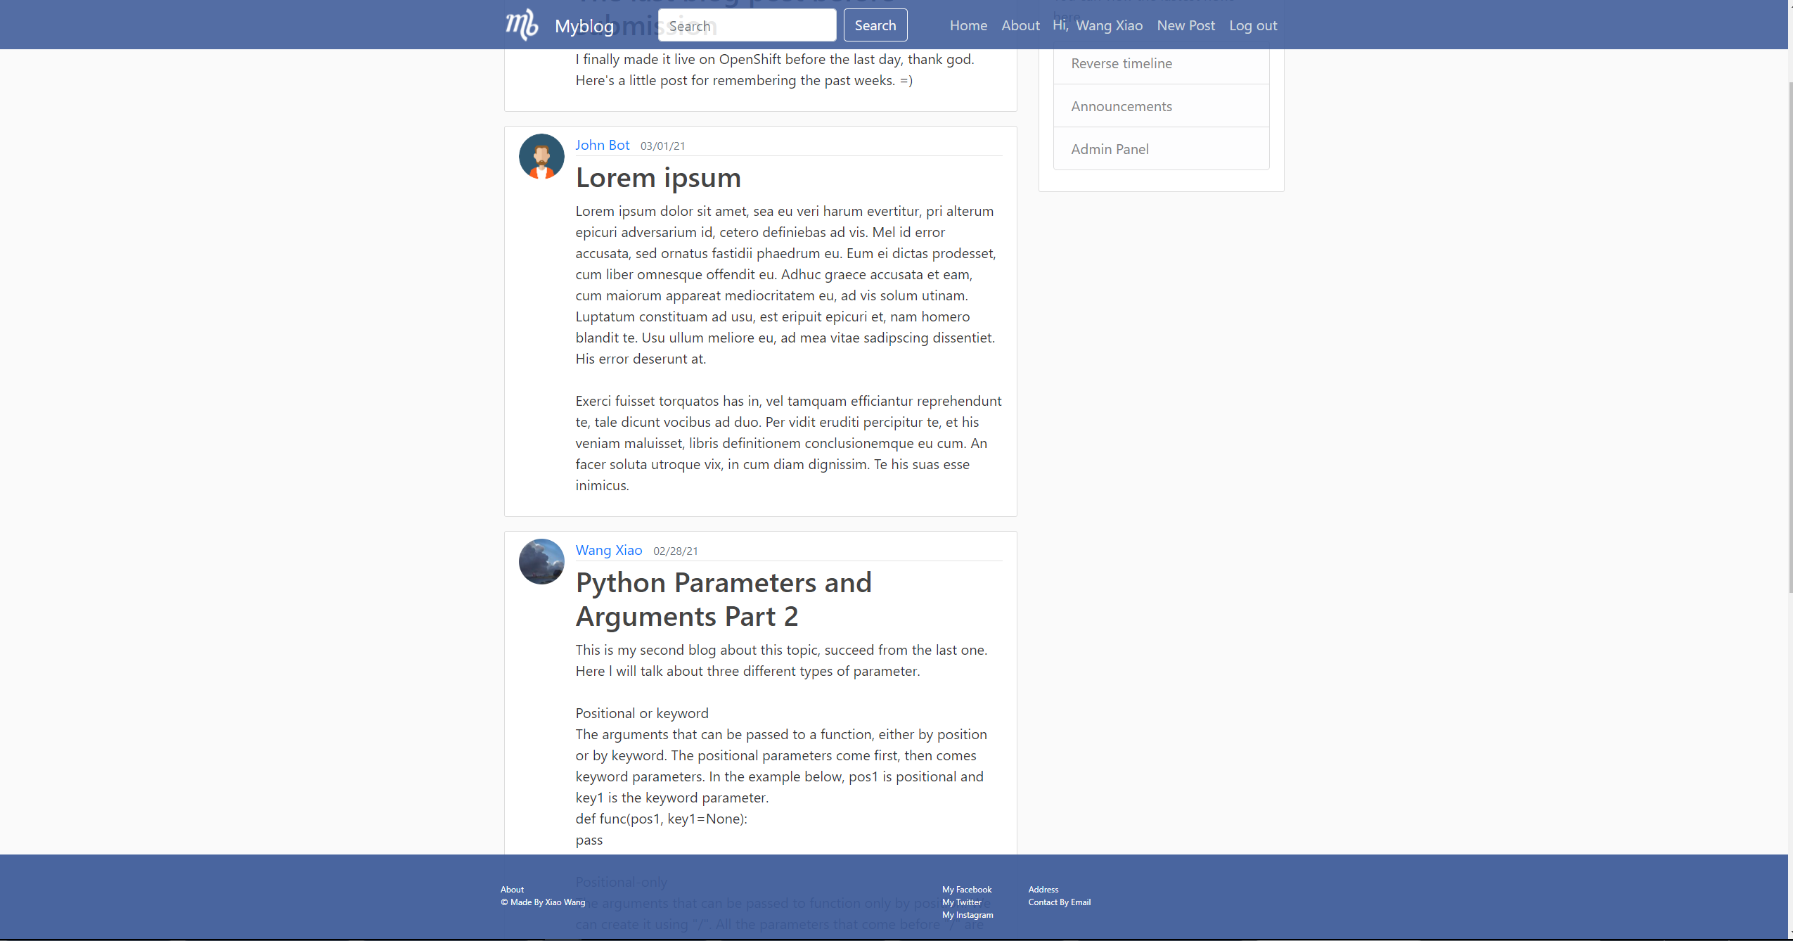Click inside the Search input field
Screen dimensions: 1793x941
[x=747, y=25]
